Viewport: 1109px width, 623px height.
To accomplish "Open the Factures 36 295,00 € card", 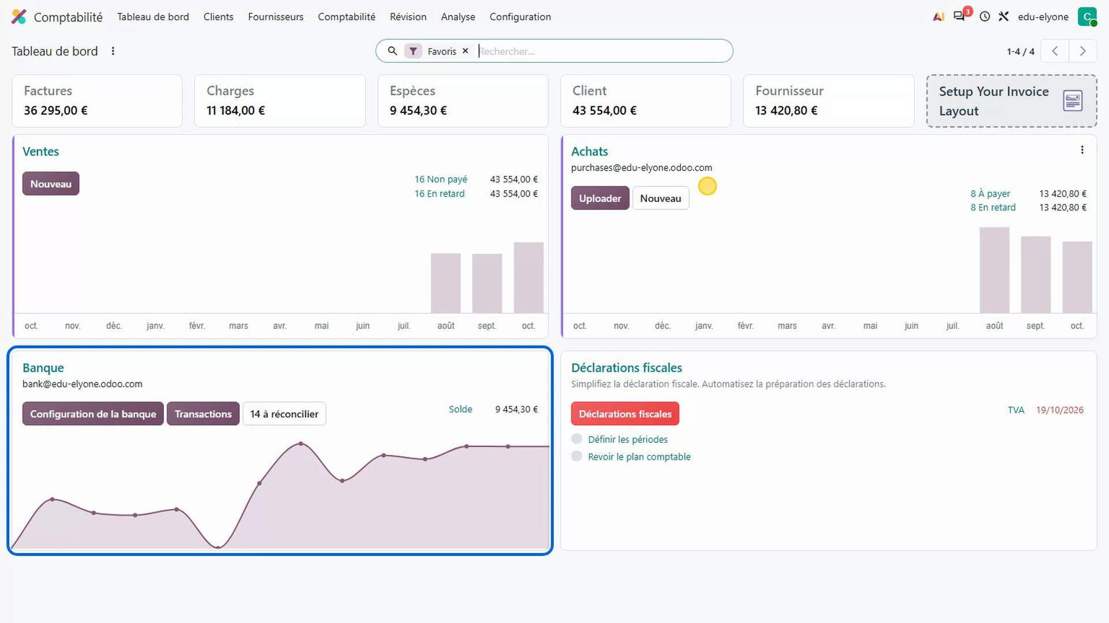I will coord(97,101).
